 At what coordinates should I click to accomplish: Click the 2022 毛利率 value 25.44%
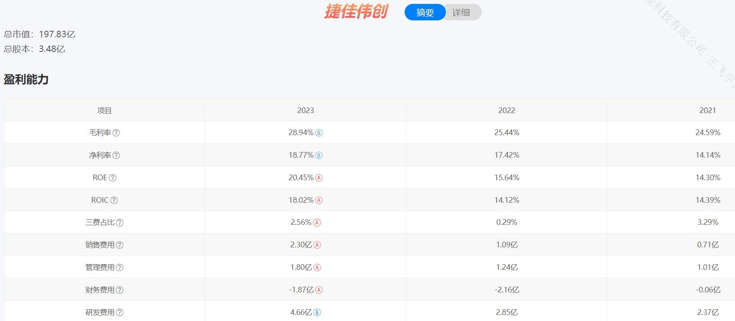tap(507, 133)
